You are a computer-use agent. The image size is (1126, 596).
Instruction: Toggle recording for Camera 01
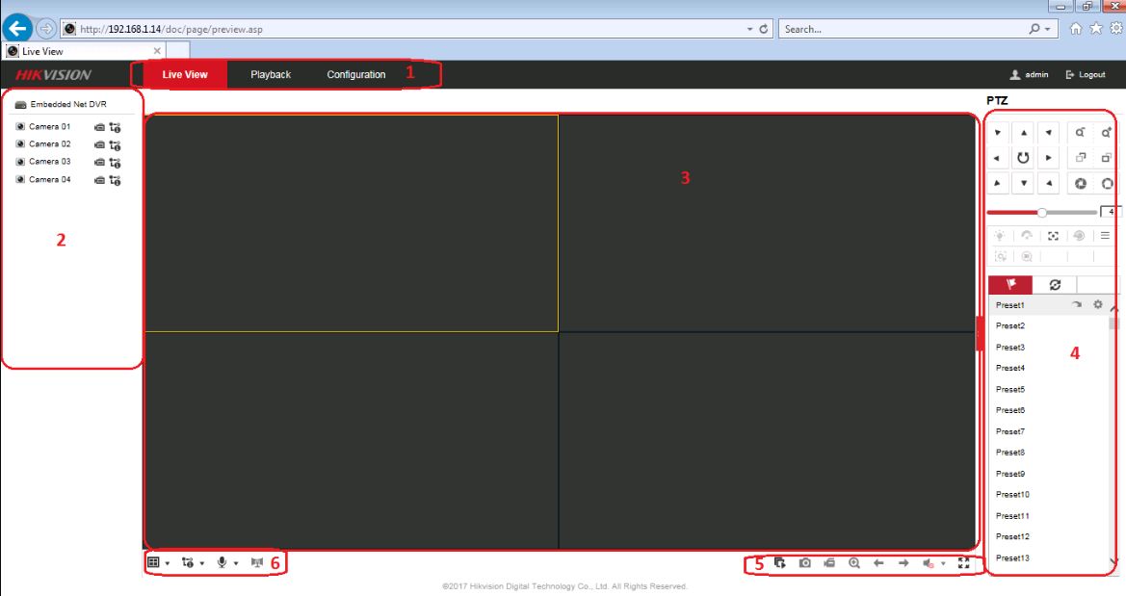pyautogui.click(x=99, y=127)
